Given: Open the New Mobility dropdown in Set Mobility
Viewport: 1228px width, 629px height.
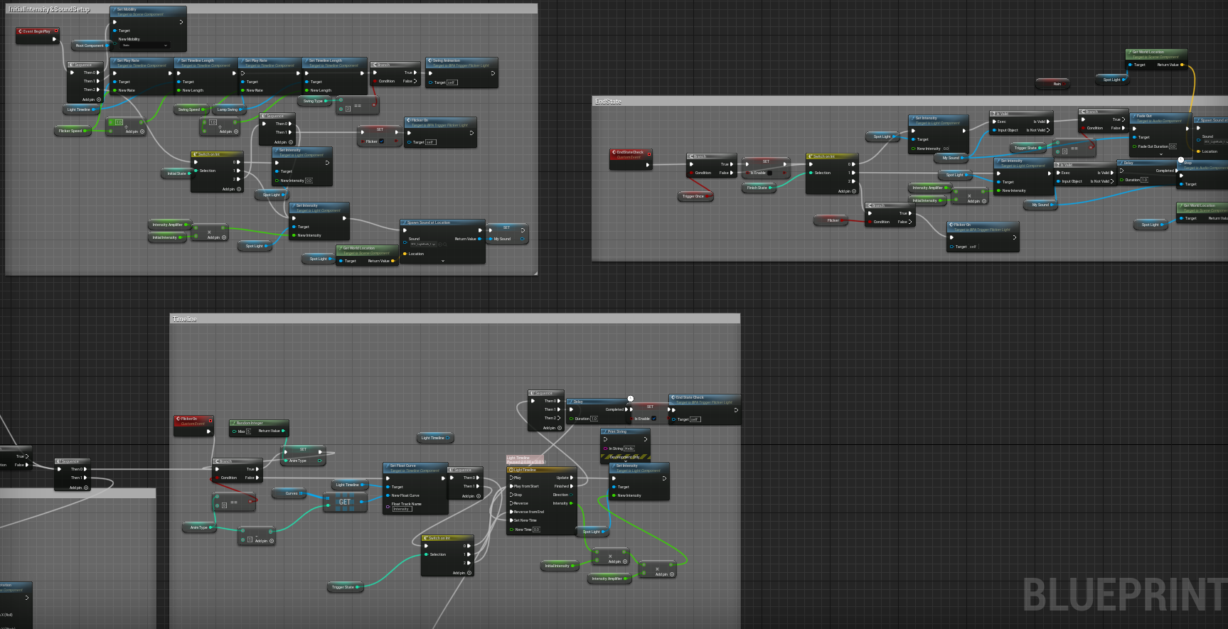Looking at the screenshot, I should (x=144, y=45).
